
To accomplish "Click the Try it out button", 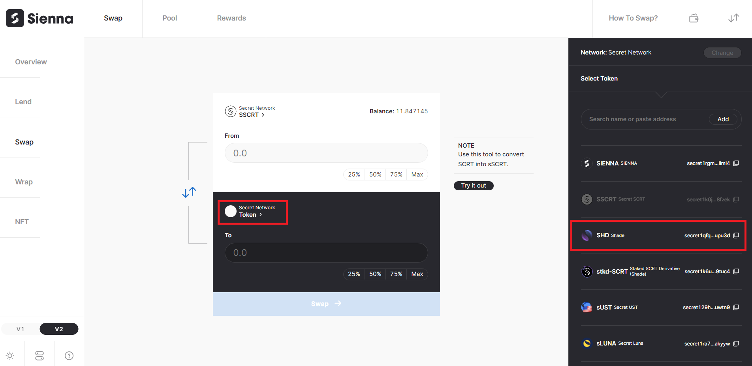I will coord(474,186).
